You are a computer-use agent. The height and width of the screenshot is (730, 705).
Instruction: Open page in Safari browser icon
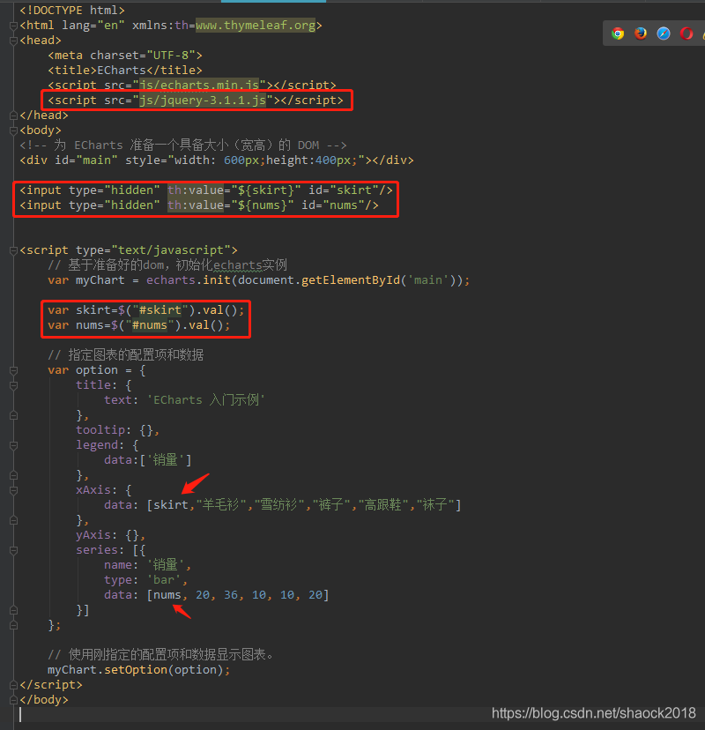tap(664, 34)
